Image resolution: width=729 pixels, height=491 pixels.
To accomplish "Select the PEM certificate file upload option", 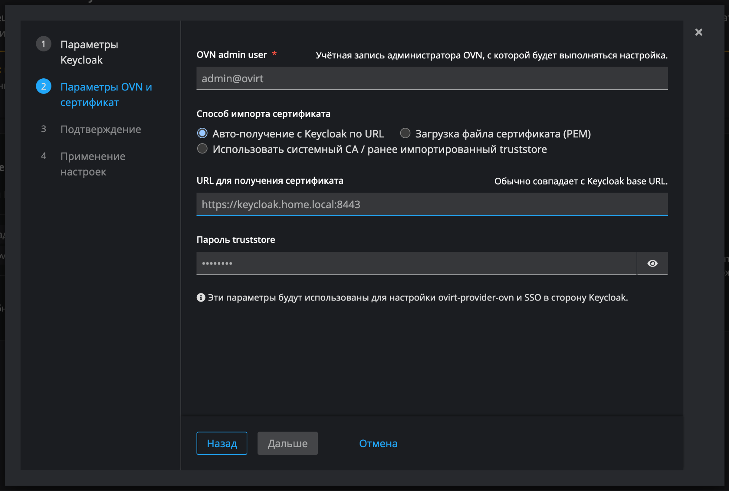I will 405,134.
